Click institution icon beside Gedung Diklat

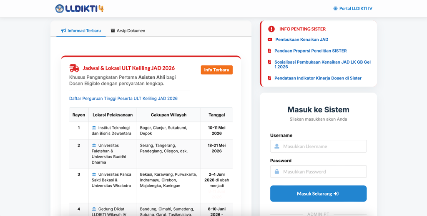click(x=94, y=209)
